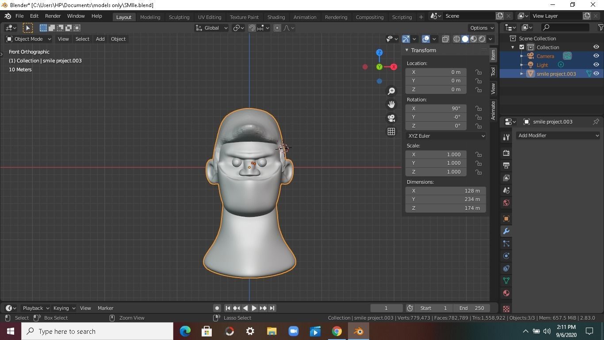
Task: Toggle snapping magnet button
Action: click(252, 28)
